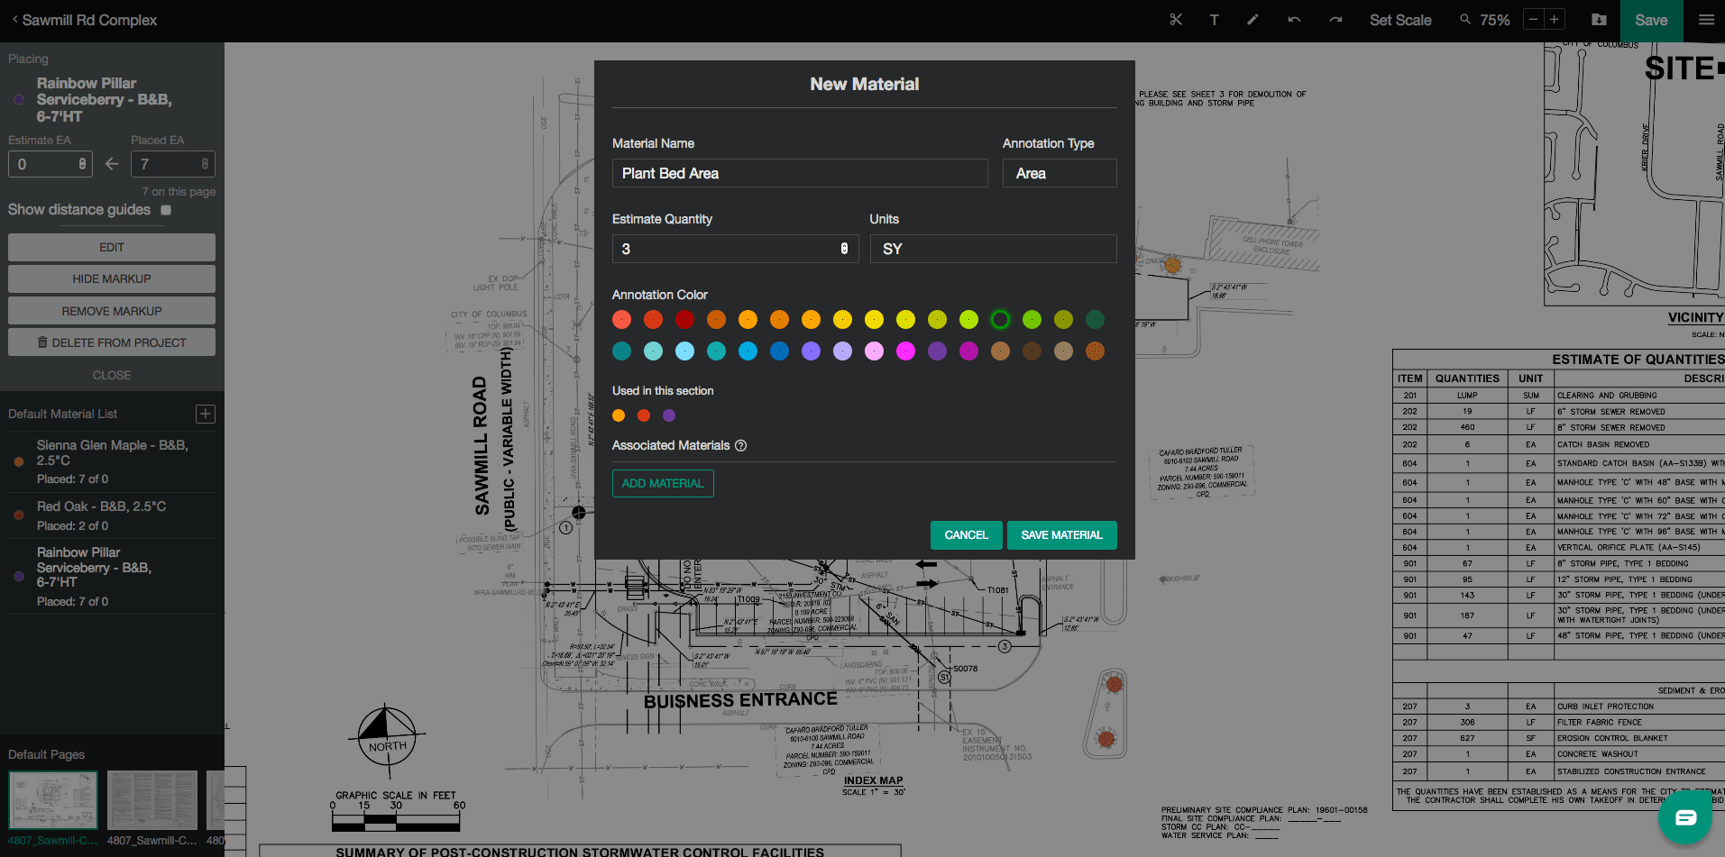Viewport: 1725px width, 857px height.
Task: Click the Save button in top bar
Action: (1651, 20)
